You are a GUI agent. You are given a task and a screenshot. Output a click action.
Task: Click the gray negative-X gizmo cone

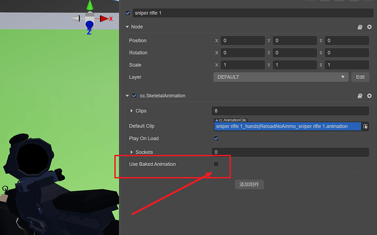pos(76,18)
